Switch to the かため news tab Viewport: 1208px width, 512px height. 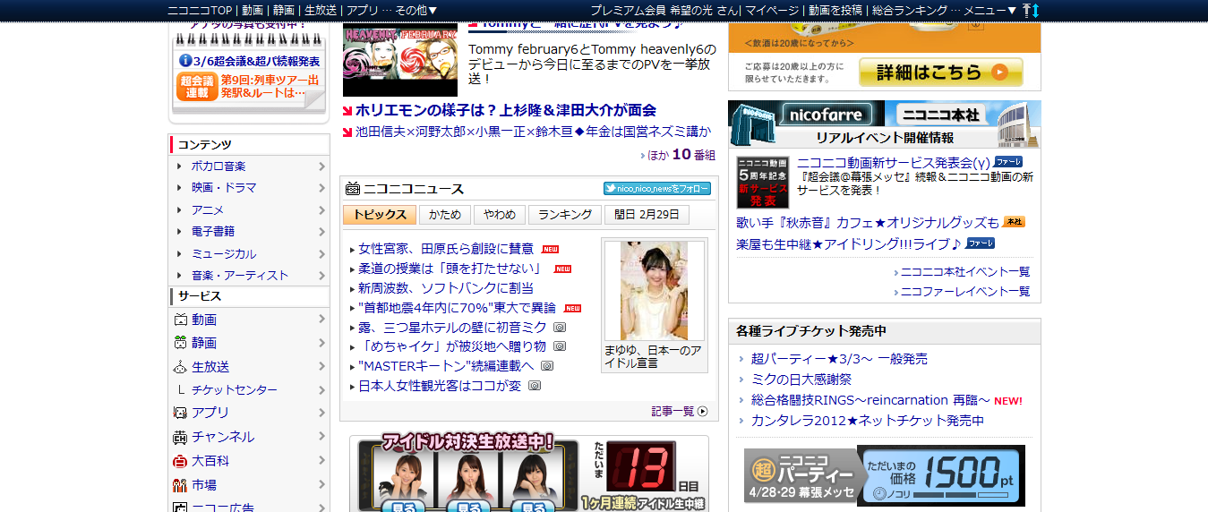[x=445, y=215]
